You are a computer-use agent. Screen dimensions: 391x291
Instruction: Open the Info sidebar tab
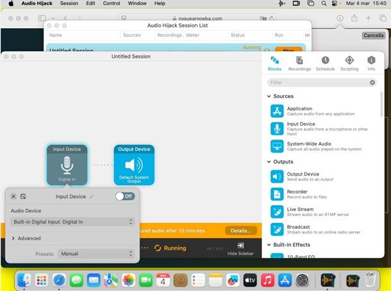(x=371, y=63)
